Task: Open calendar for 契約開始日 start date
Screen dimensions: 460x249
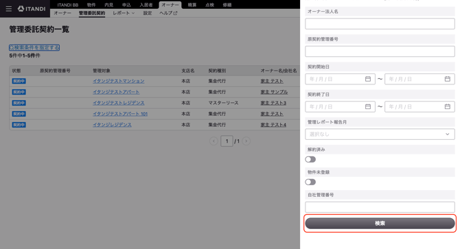Action: [368, 79]
